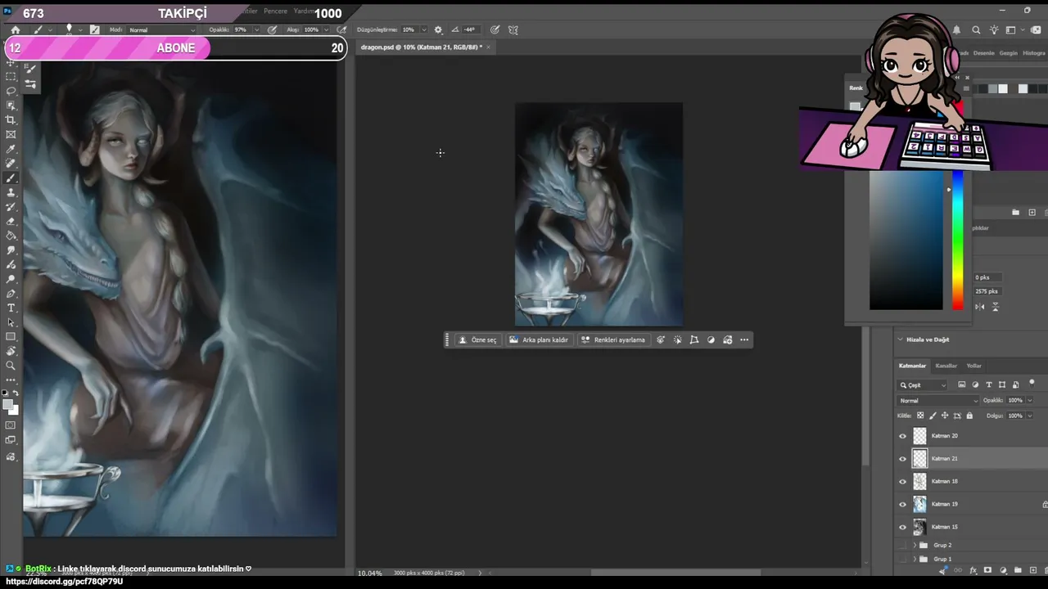Select the Brush tool in the toolbox
The width and height of the screenshot is (1048, 589).
(x=11, y=178)
